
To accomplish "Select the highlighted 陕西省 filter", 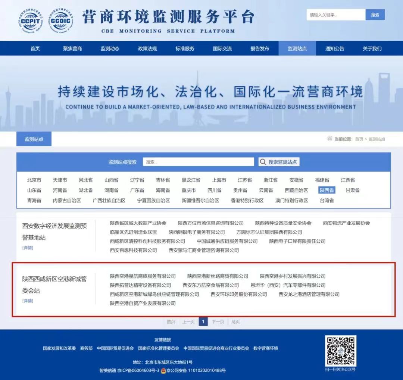I will click(x=327, y=191).
